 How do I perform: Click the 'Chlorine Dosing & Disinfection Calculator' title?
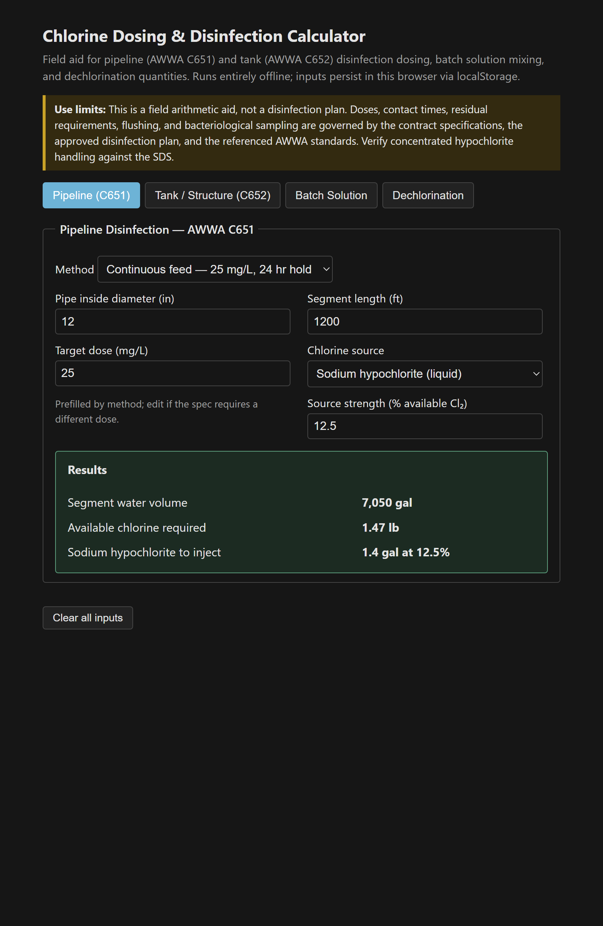pos(204,36)
